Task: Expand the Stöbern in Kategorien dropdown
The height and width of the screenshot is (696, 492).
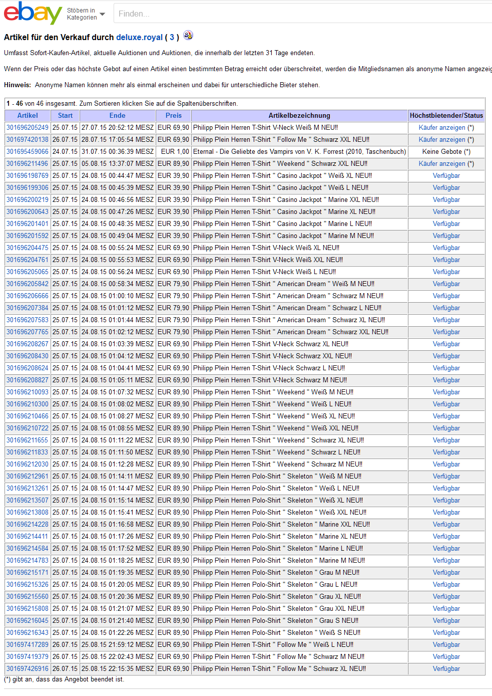Action: tap(86, 14)
